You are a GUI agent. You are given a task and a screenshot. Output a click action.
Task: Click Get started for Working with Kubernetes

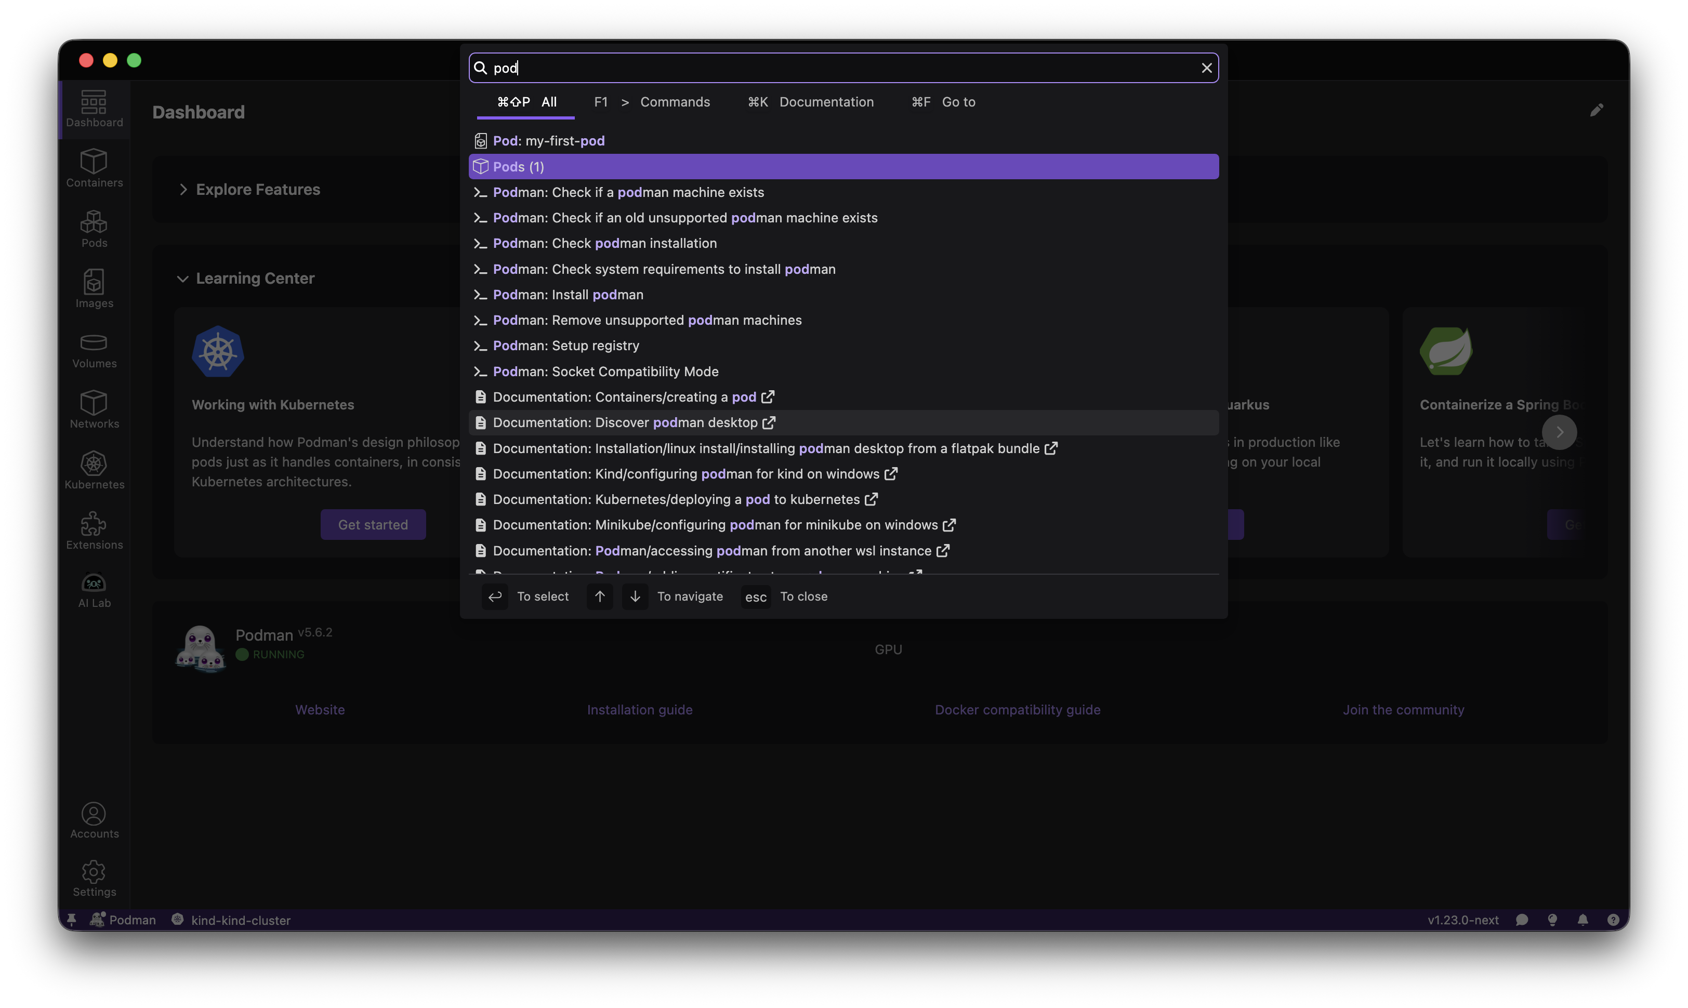coord(373,524)
